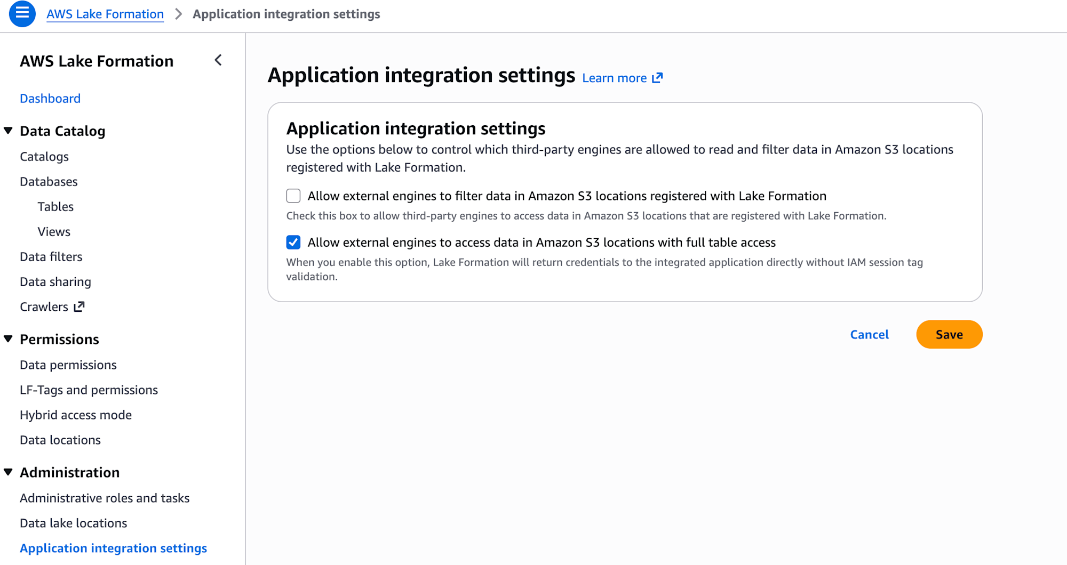Open the hamburger navigation menu icon
The height and width of the screenshot is (565, 1067).
coord(22,14)
